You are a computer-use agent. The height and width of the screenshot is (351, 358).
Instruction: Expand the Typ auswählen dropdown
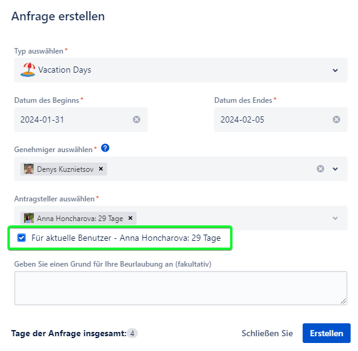click(181, 70)
